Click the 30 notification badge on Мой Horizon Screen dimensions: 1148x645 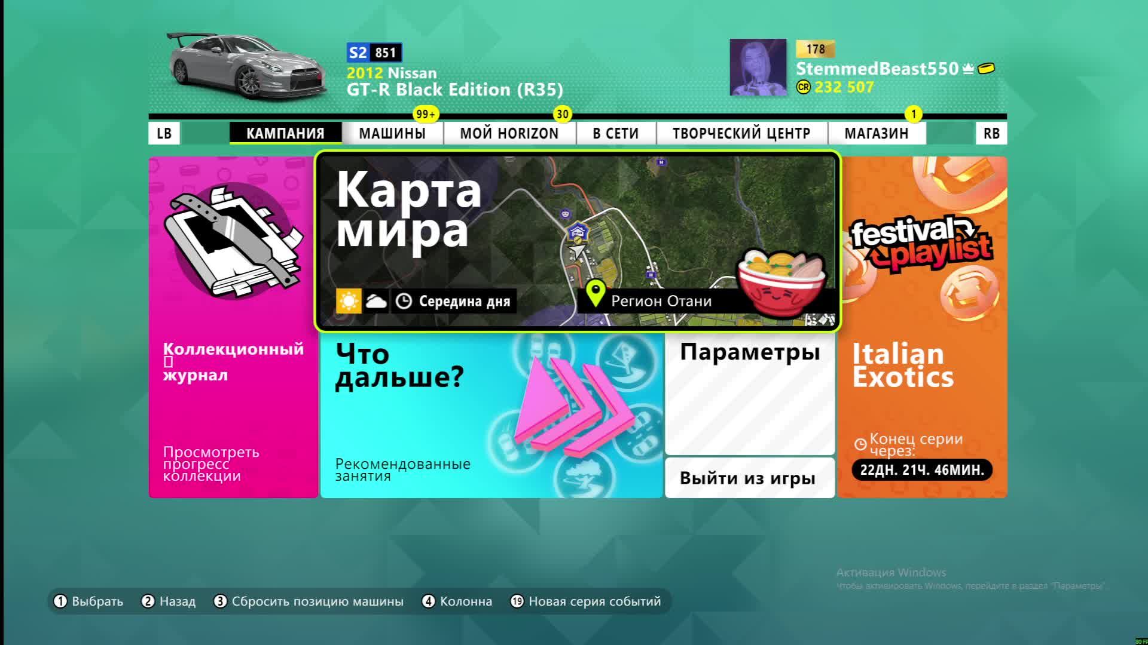[x=563, y=114]
